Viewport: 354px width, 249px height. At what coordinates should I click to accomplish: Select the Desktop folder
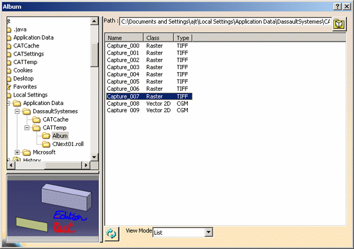coord(23,79)
